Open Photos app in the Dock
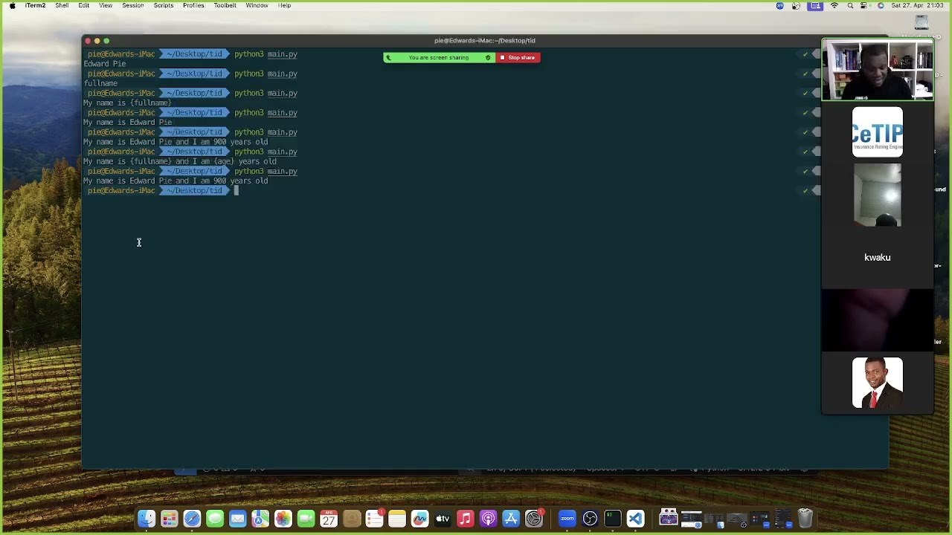The width and height of the screenshot is (952, 535). [283, 518]
